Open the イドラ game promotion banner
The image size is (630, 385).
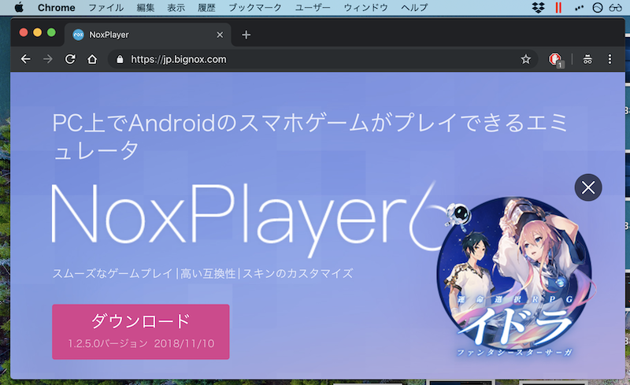(x=515, y=276)
